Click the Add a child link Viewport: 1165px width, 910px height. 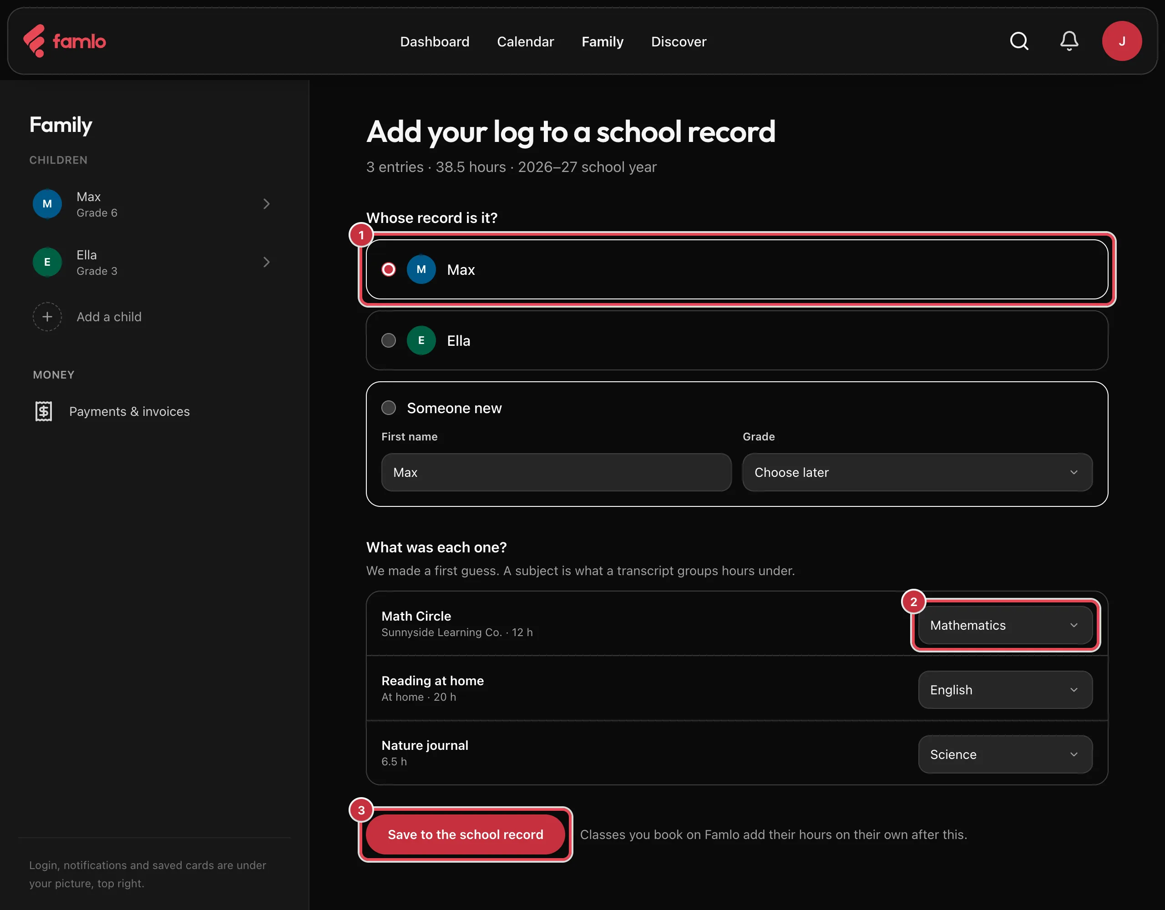tap(109, 317)
